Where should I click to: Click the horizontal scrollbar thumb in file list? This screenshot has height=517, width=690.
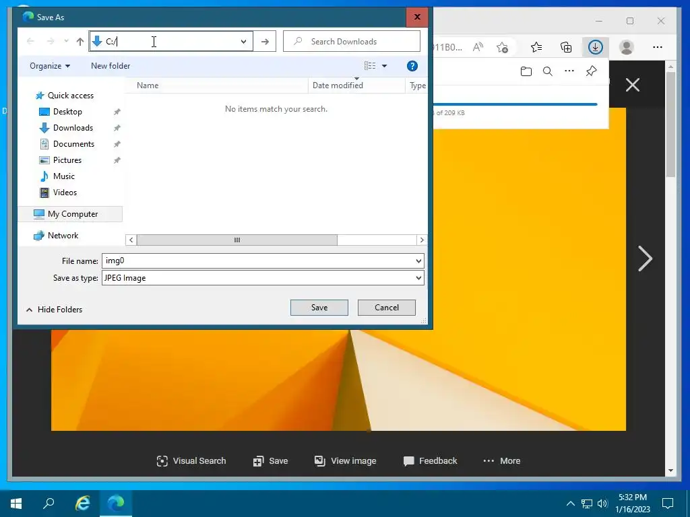237,240
